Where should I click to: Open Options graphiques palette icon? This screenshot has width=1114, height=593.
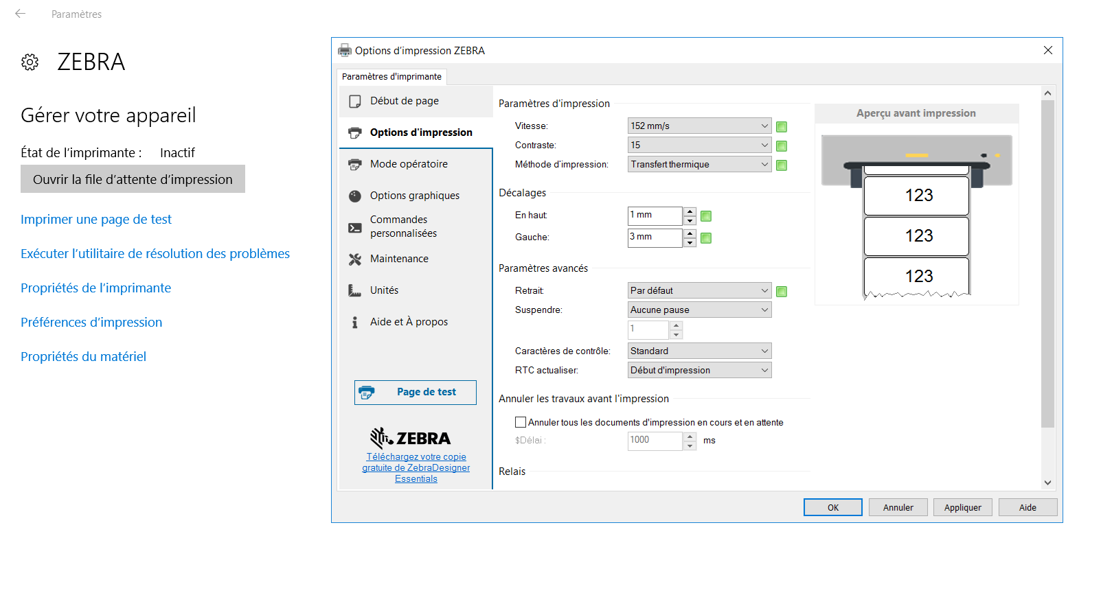coord(355,196)
